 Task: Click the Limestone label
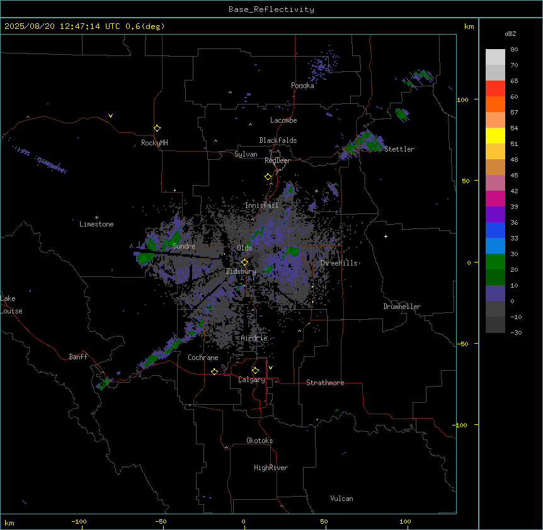pos(96,224)
